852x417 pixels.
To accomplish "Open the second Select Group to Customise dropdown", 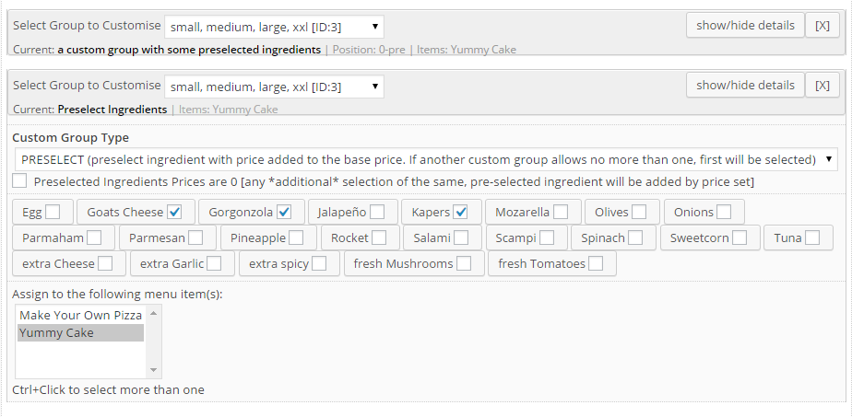I will pos(274,87).
